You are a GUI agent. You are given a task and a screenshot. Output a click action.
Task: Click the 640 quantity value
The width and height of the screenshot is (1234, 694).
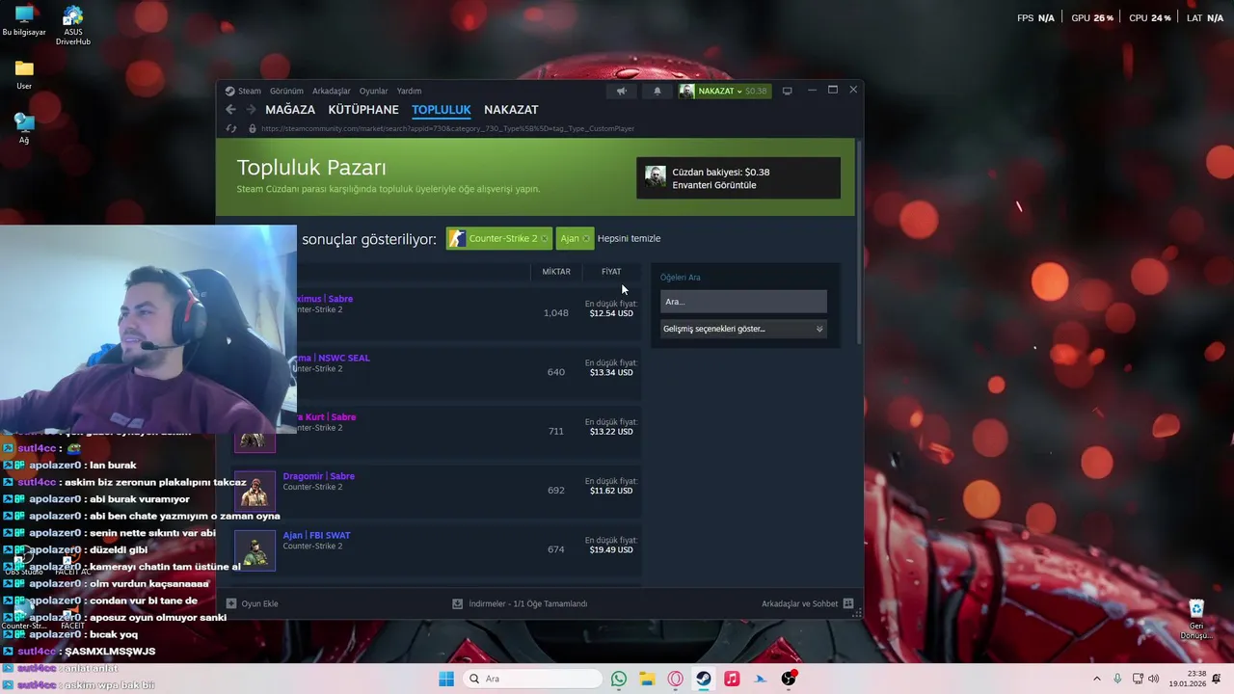(556, 372)
